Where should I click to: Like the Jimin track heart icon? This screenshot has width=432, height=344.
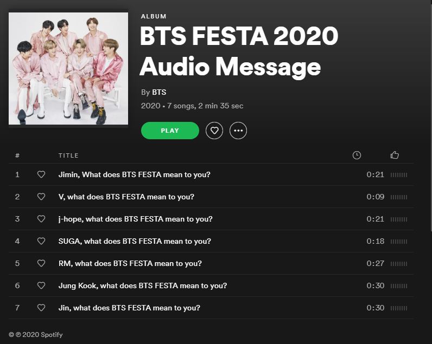pyautogui.click(x=41, y=174)
